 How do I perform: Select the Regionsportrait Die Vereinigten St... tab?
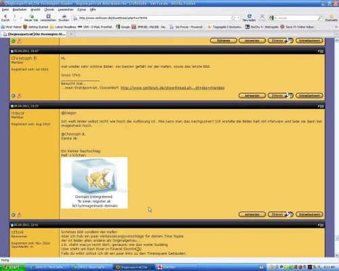(34, 34)
